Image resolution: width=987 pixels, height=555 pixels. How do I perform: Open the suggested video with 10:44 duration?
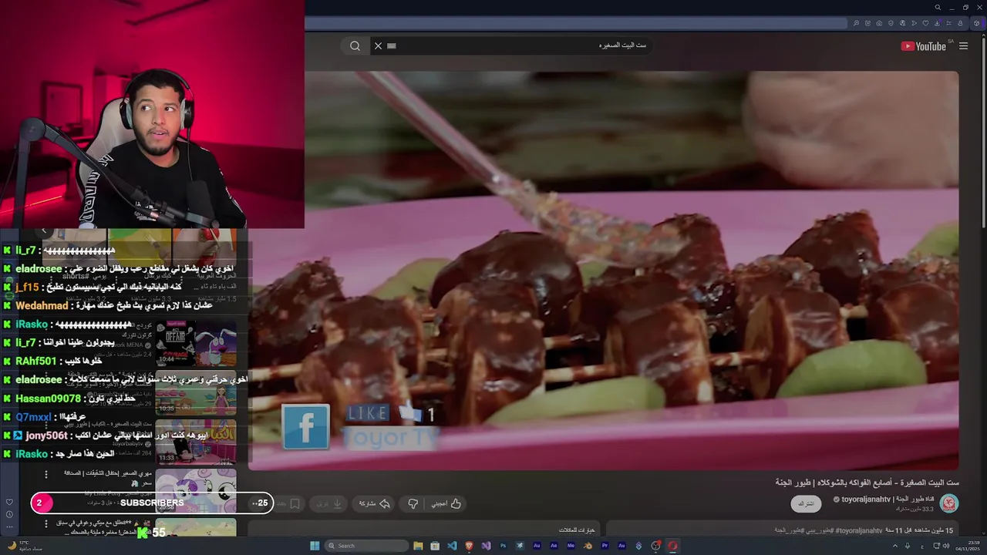click(196, 343)
